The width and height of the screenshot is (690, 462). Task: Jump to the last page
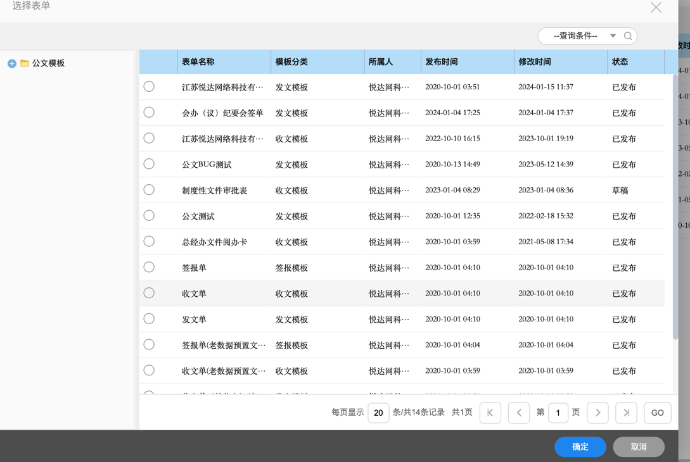click(626, 413)
